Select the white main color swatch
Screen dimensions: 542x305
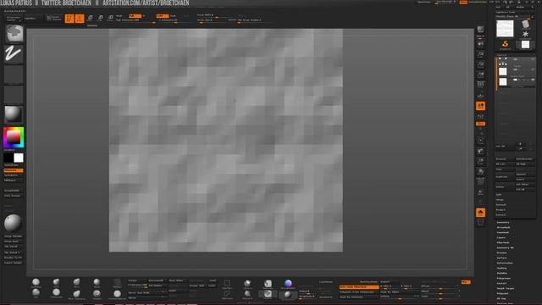click(x=19, y=158)
